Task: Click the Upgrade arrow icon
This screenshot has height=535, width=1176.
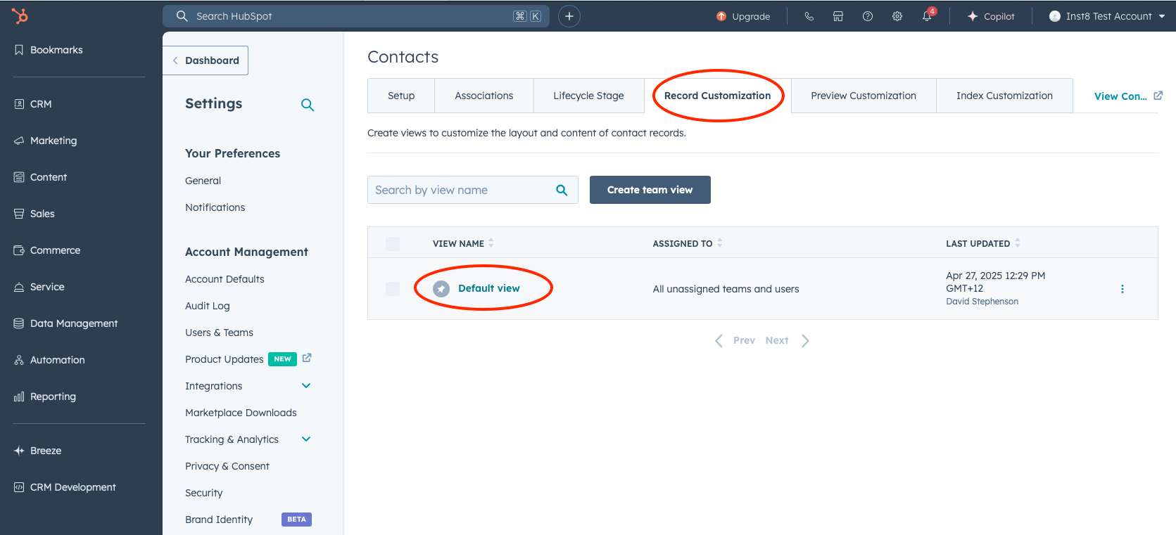Action: (x=721, y=16)
